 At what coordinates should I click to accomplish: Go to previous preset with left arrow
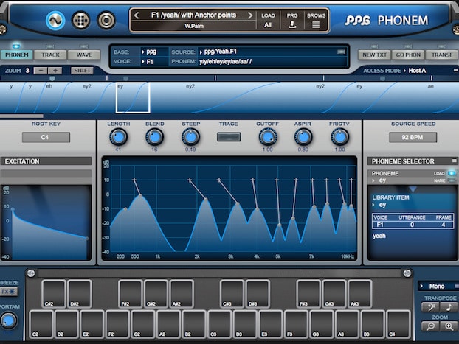coord(137,15)
